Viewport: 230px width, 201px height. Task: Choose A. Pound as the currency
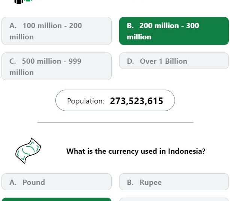[57, 182]
